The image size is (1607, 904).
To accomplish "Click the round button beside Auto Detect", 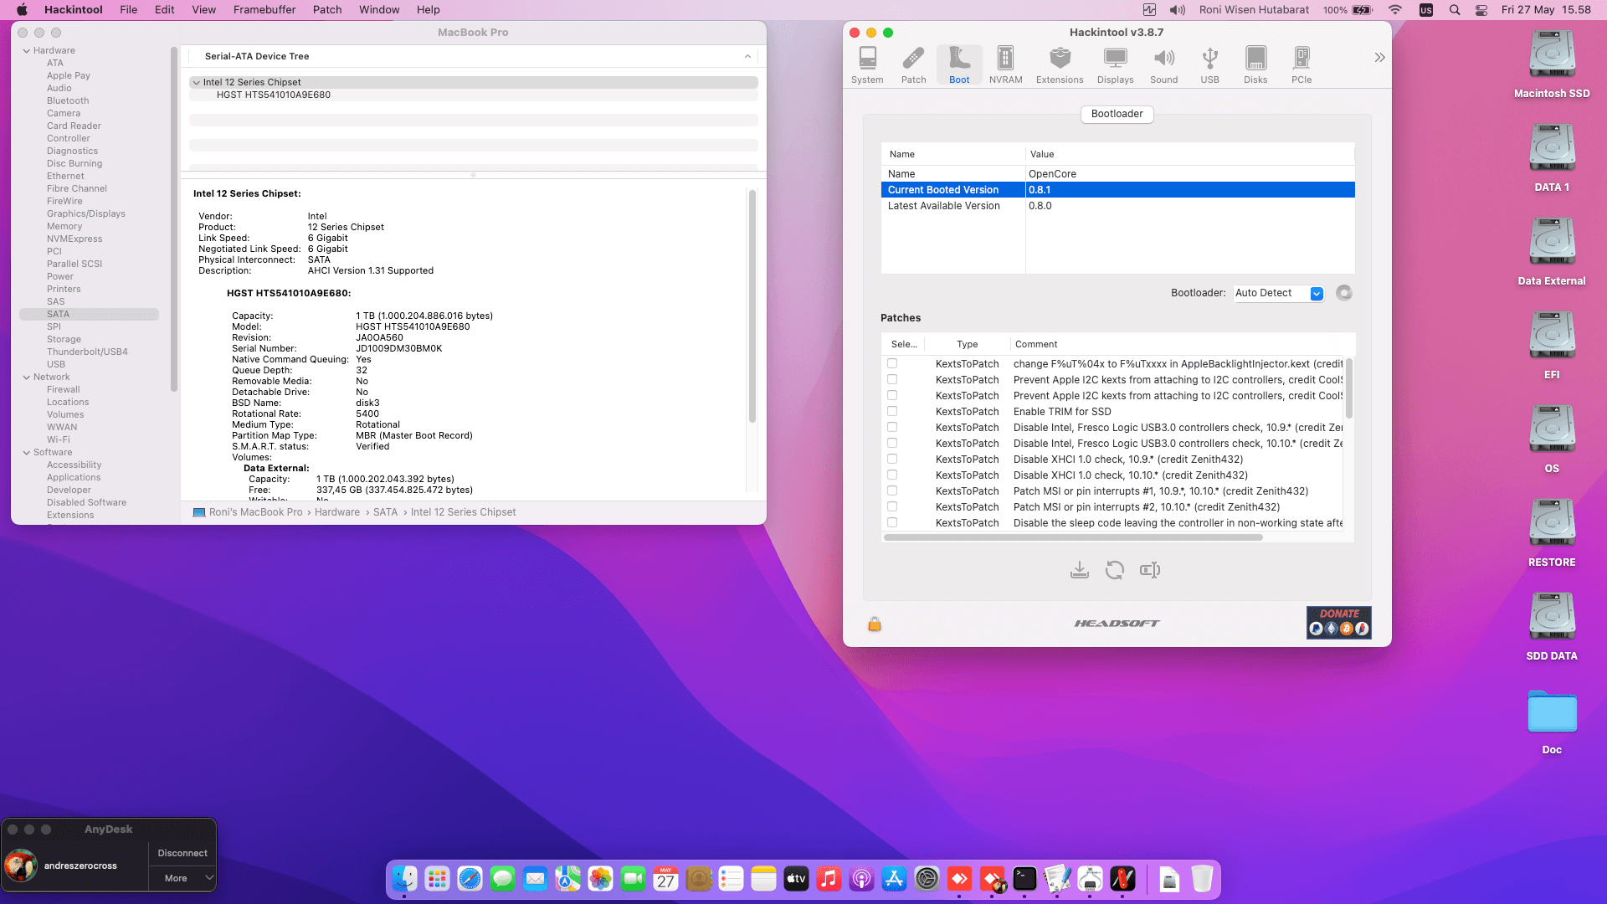I will (x=1344, y=293).
